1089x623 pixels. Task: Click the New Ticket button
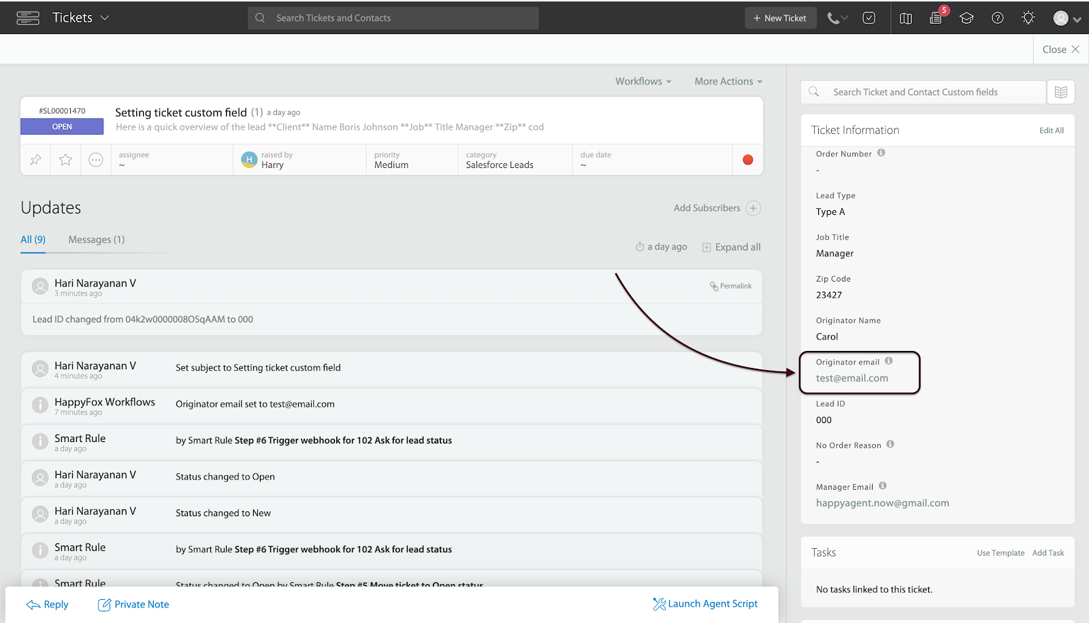pos(780,18)
